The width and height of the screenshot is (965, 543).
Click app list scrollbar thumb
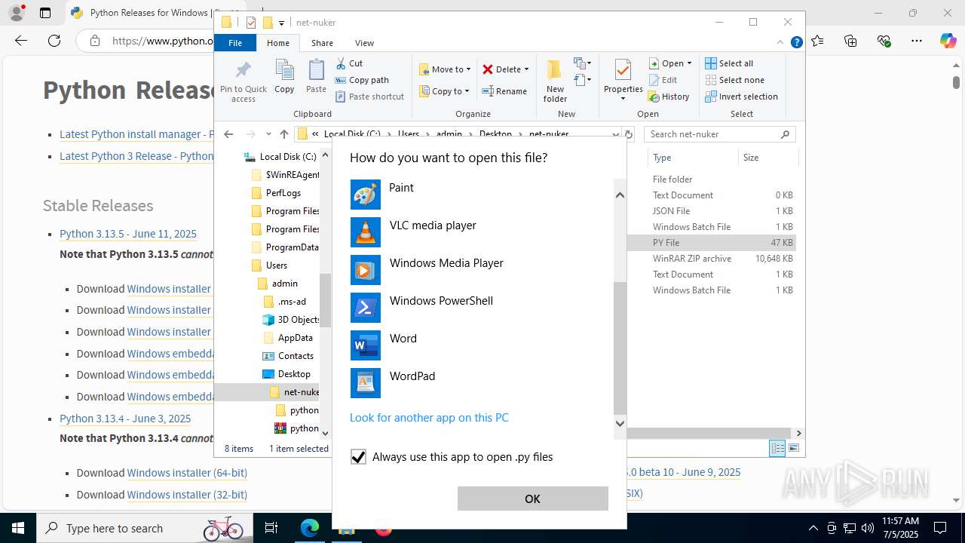click(x=620, y=348)
